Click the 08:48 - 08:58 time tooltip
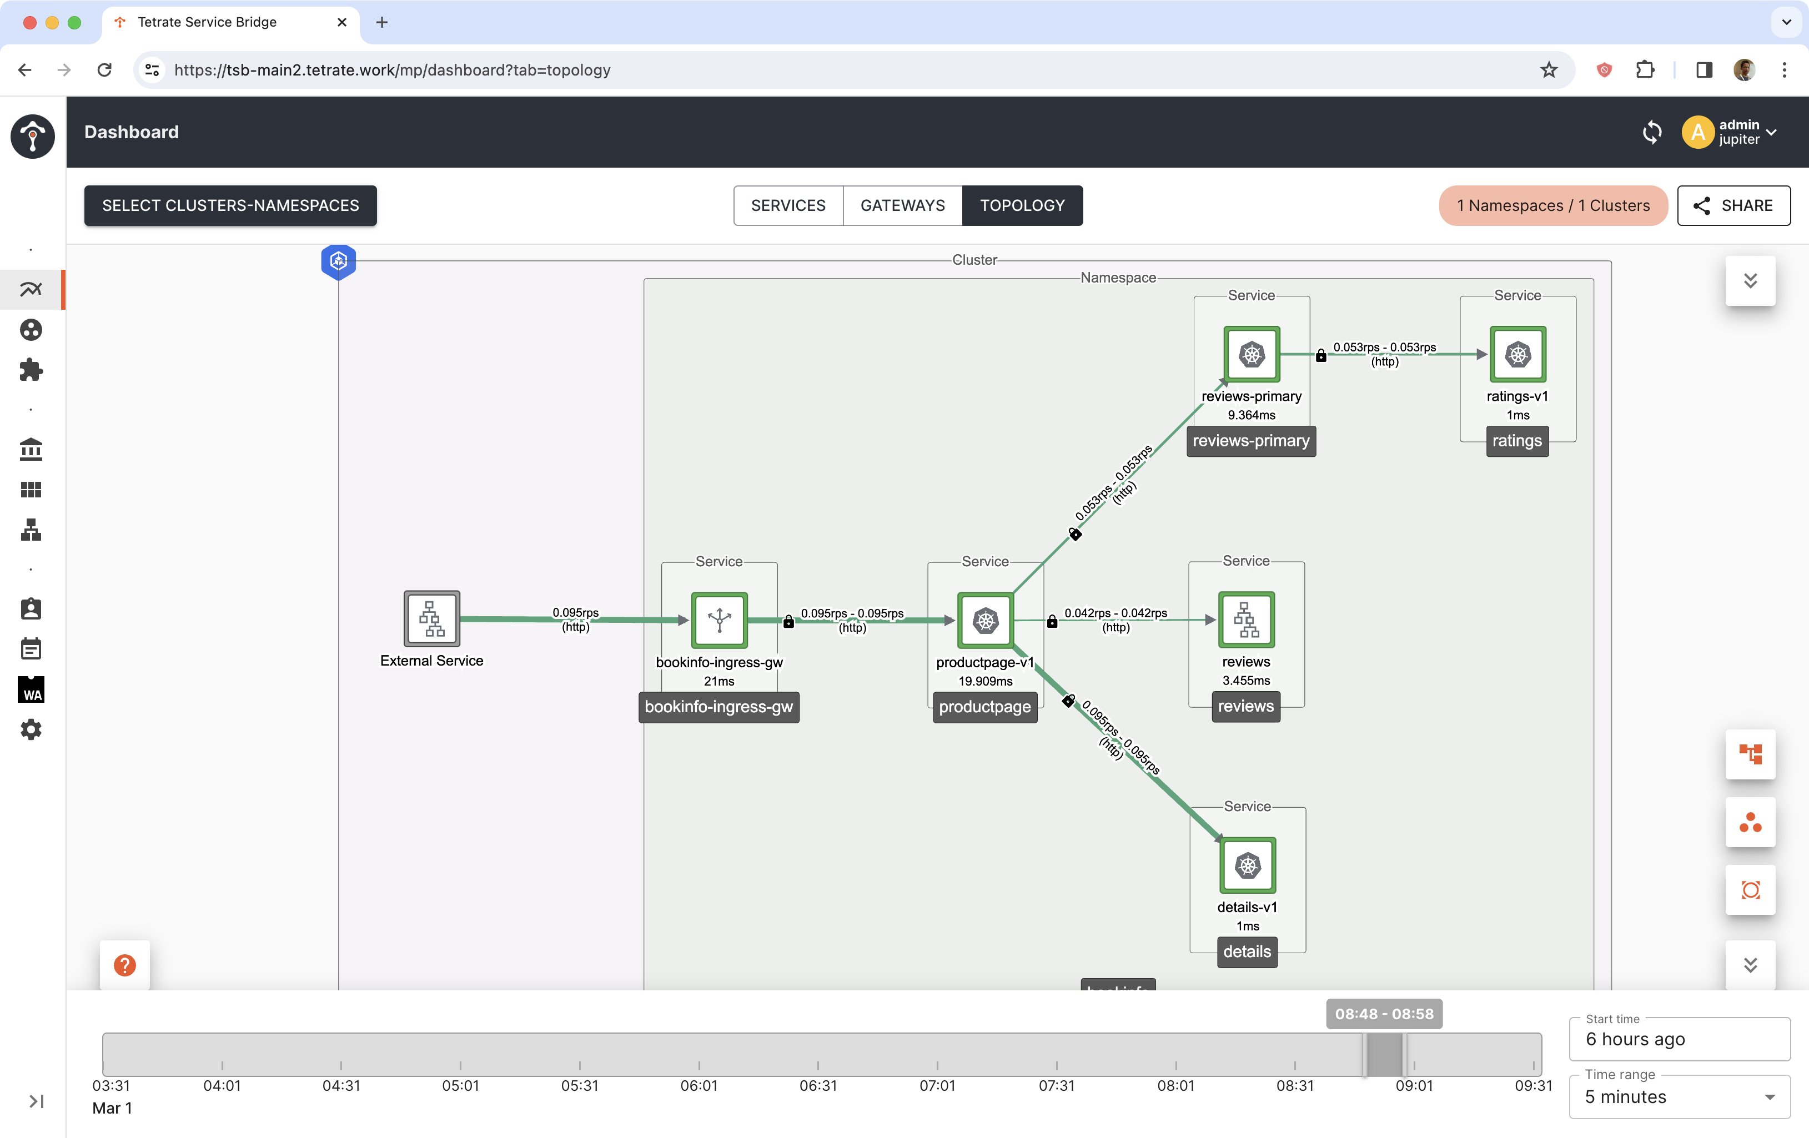The width and height of the screenshot is (1809, 1138). [1384, 1014]
